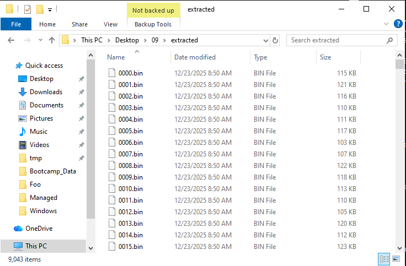Navigate to Desktop in the breadcrumb path

(x=126, y=40)
